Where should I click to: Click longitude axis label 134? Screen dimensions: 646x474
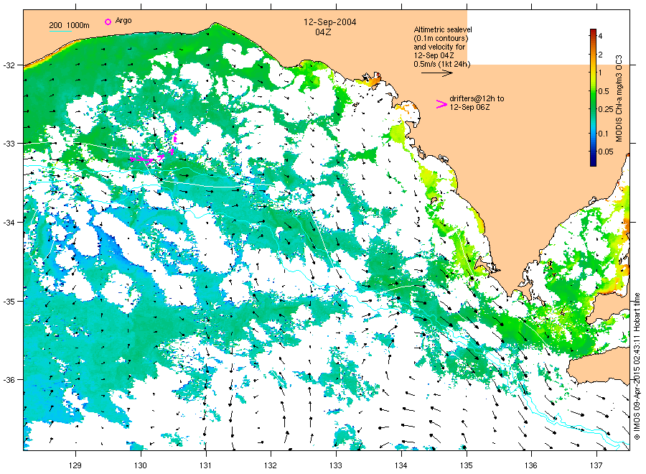(x=401, y=466)
